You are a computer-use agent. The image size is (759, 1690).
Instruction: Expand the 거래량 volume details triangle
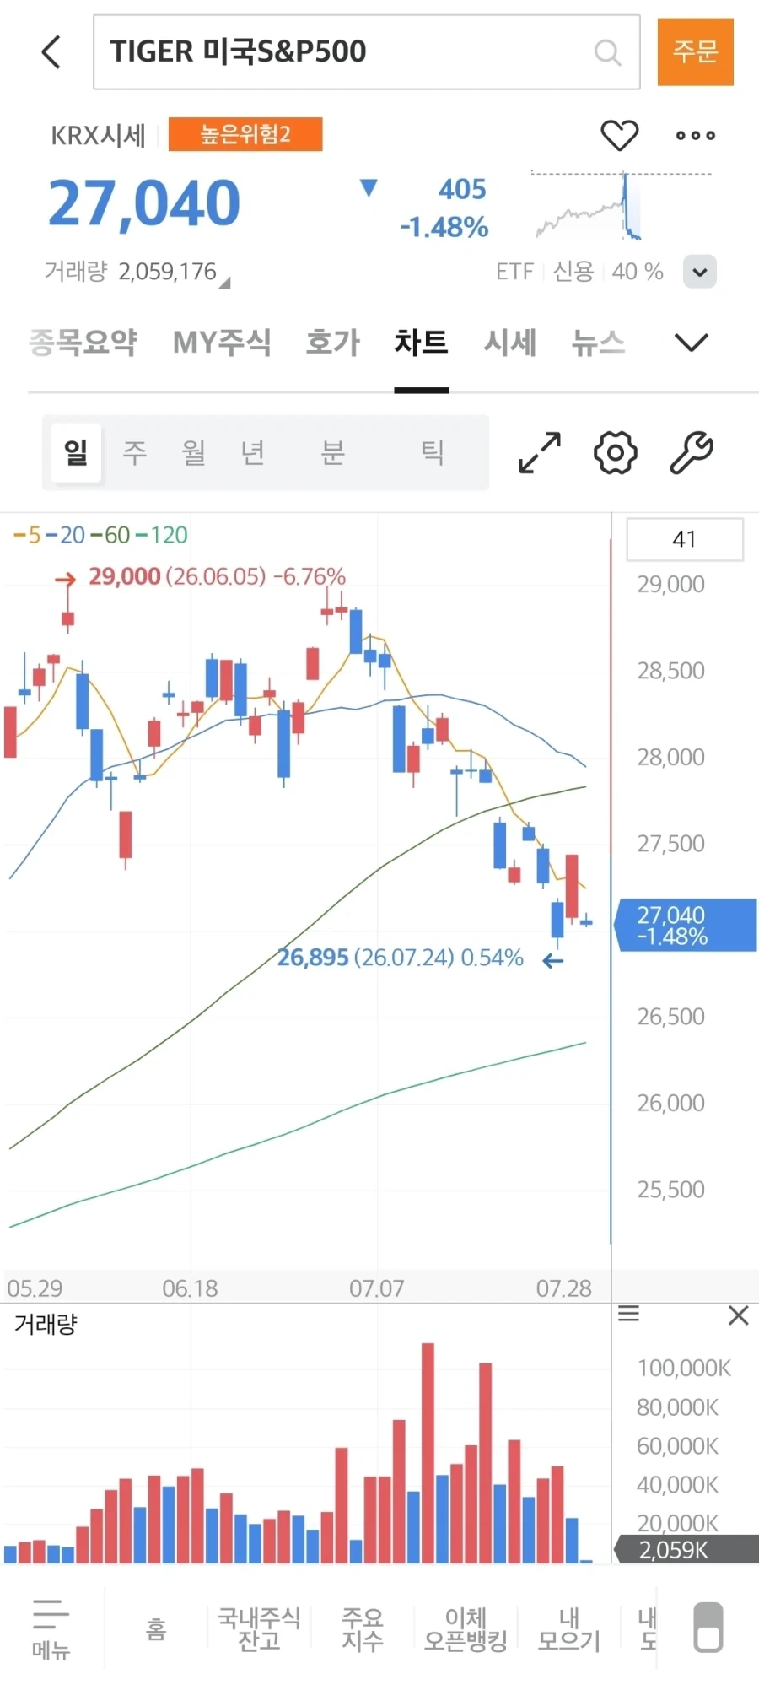click(x=224, y=284)
